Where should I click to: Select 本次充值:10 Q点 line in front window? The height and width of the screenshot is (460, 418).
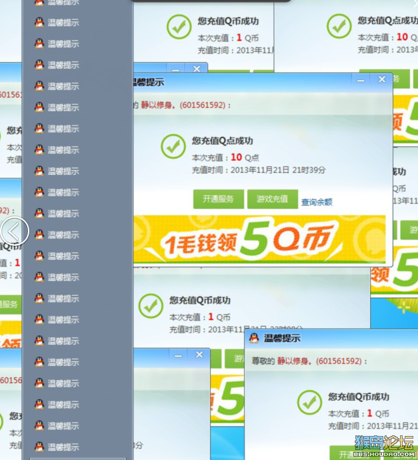coord(225,158)
